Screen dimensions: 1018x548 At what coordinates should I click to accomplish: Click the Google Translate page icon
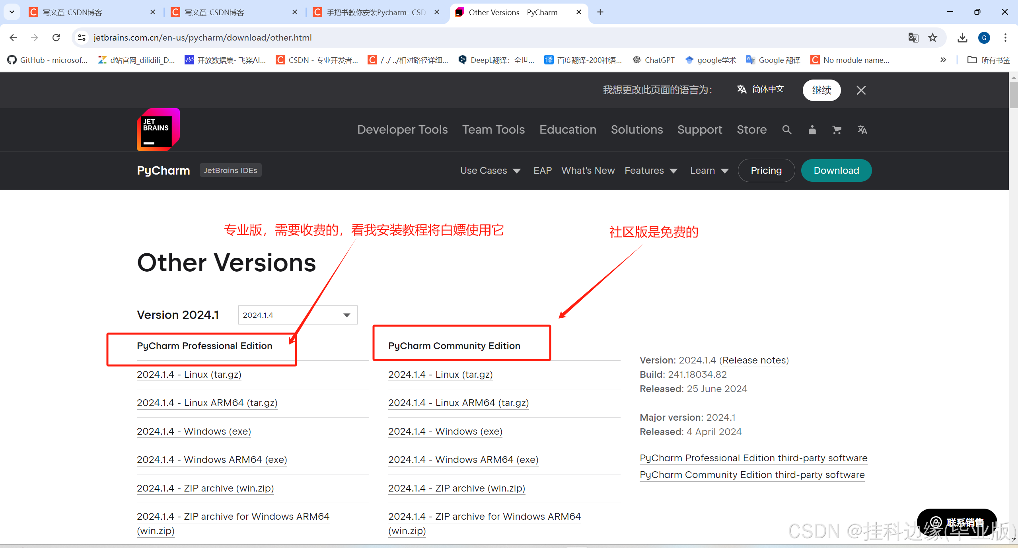coord(913,37)
